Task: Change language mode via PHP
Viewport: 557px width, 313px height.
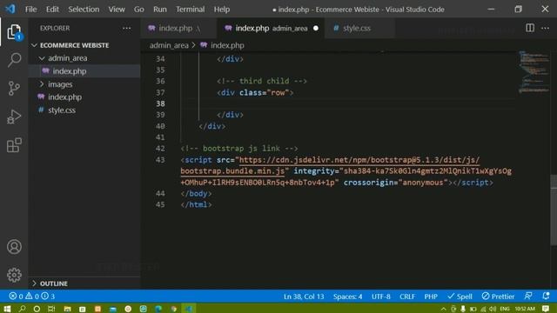Action: (431, 296)
